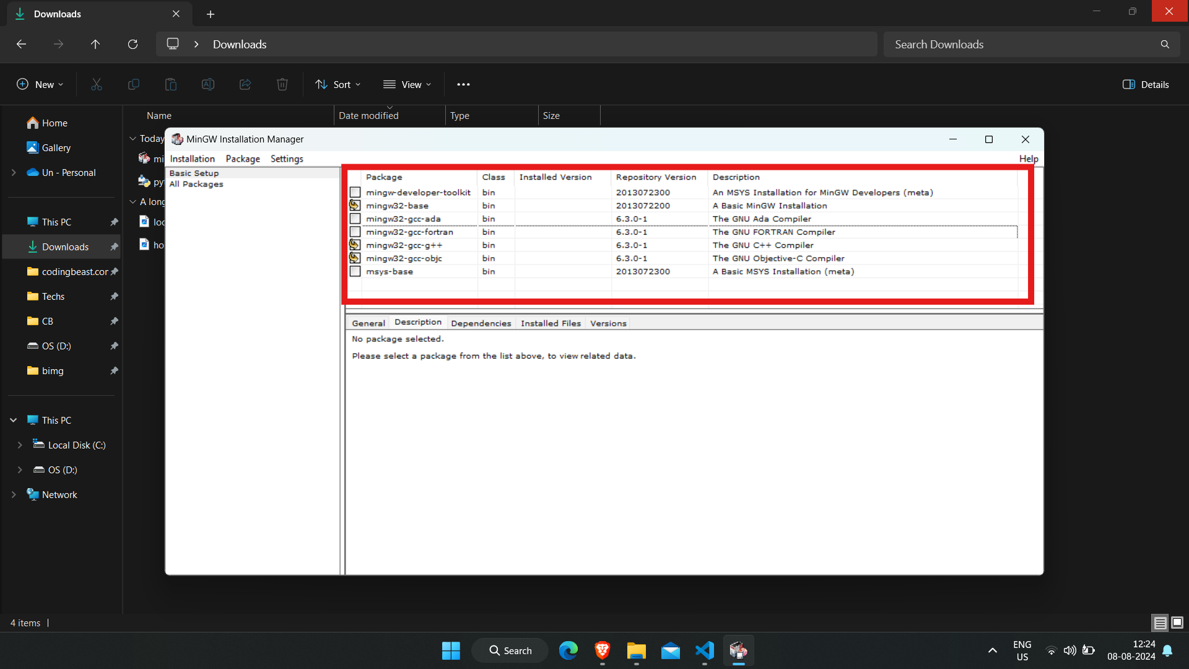
Task: Click the Description column header
Action: tap(863, 177)
